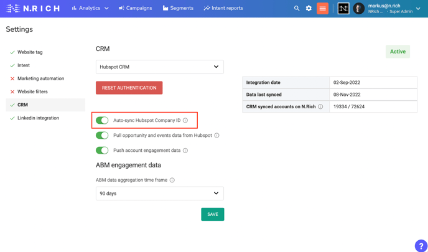Viewport: 428px width, 252px height.
Task: Click info icon beside Auto-sync Hubspot Company ID
Action: (185, 121)
